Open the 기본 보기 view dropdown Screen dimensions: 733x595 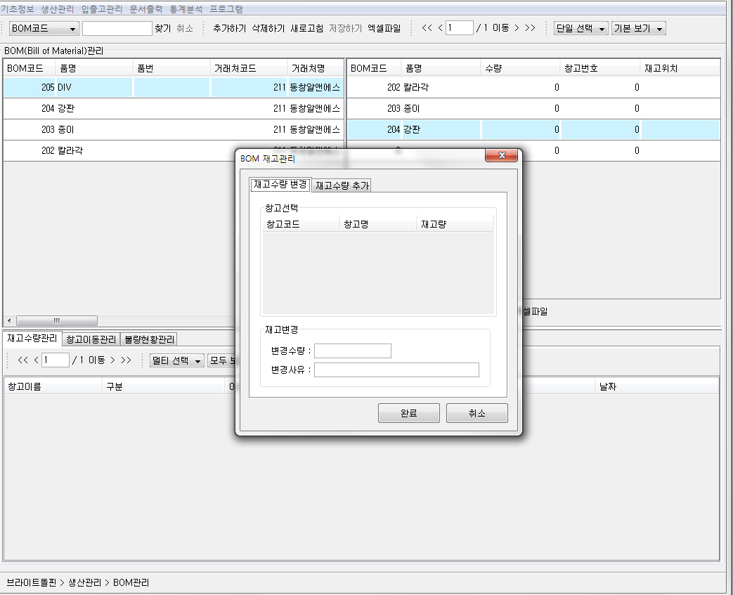[x=638, y=29]
